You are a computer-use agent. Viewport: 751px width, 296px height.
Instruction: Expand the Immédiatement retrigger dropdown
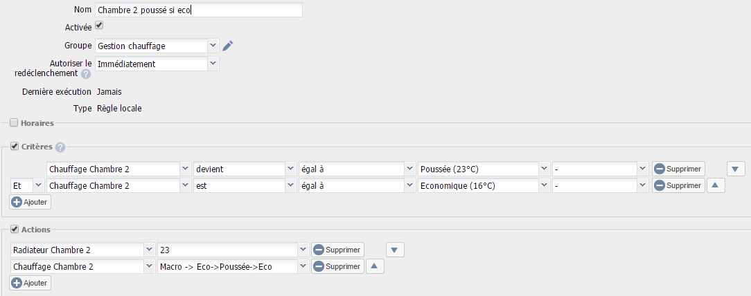point(157,64)
